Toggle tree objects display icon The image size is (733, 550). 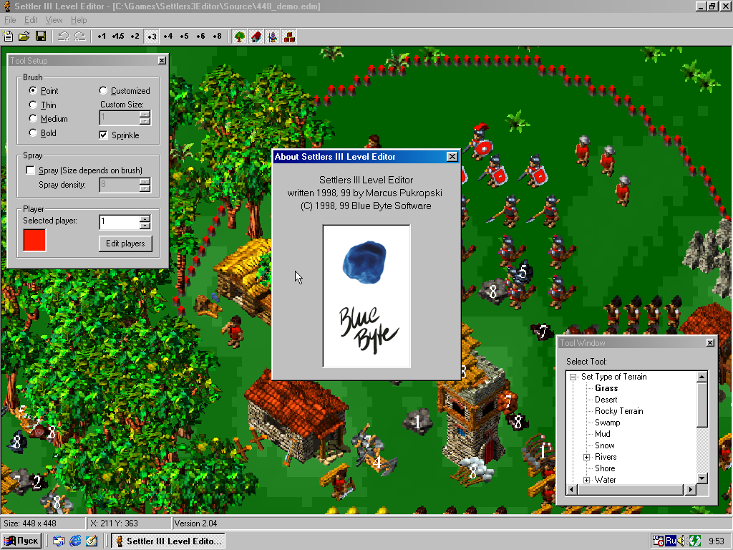coord(240,37)
